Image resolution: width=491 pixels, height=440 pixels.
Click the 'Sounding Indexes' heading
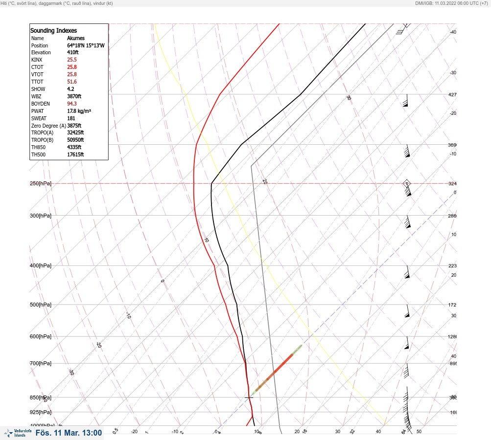[53, 31]
